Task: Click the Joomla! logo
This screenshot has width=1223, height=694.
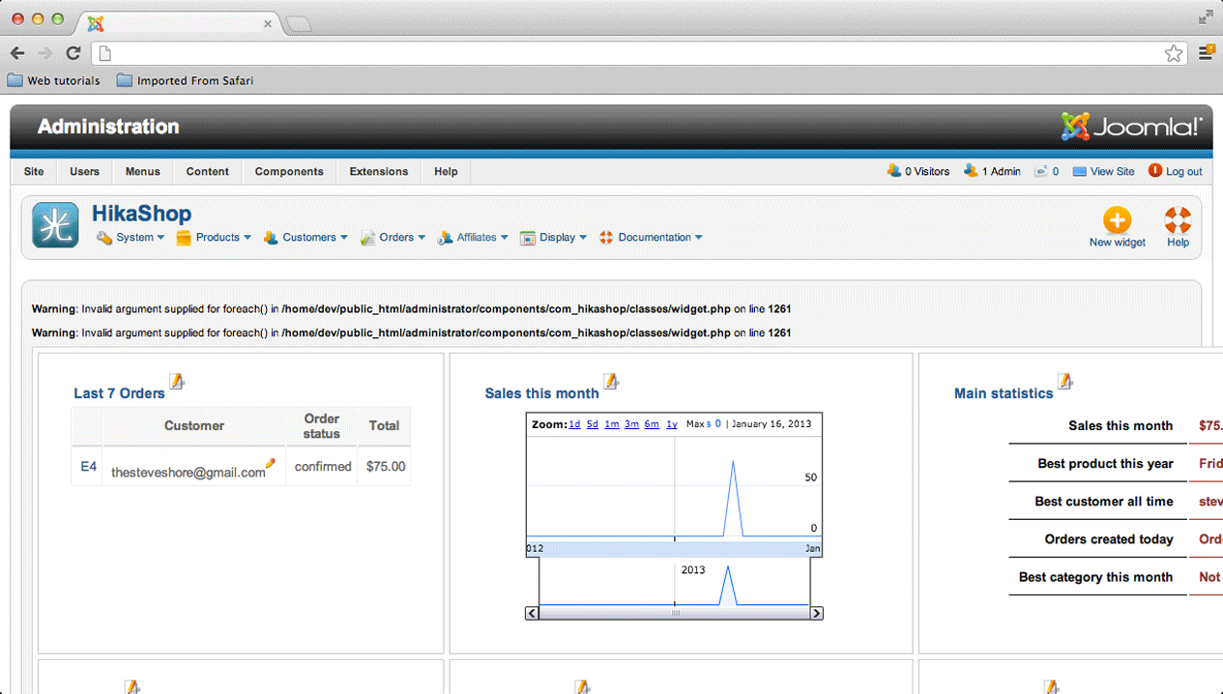Action: tap(1131, 126)
